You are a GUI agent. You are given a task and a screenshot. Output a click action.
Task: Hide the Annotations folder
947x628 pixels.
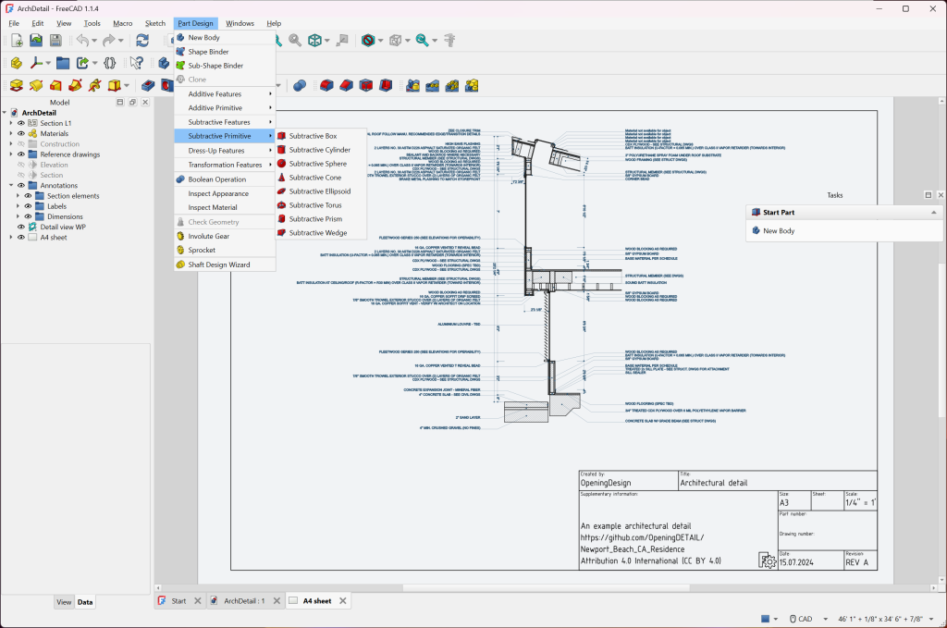coord(21,185)
